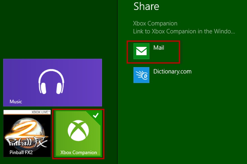The width and height of the screenshot is (247, 164).
Task: Click the Dictionary.com app icon
Action: [x=141, y=75]
